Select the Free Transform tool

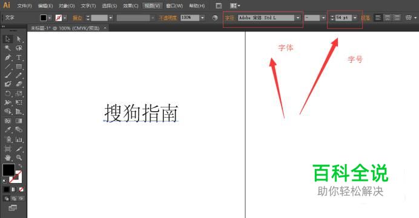click(x=19, y=102)
